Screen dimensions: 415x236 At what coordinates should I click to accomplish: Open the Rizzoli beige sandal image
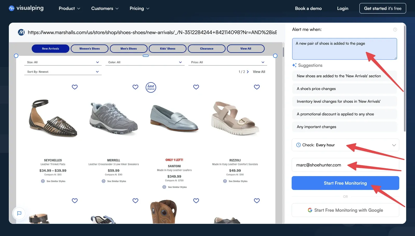(235, 118)
